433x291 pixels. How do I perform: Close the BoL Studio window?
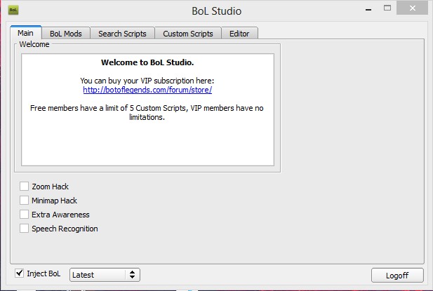pyautogui.click(x=412, y=8)
